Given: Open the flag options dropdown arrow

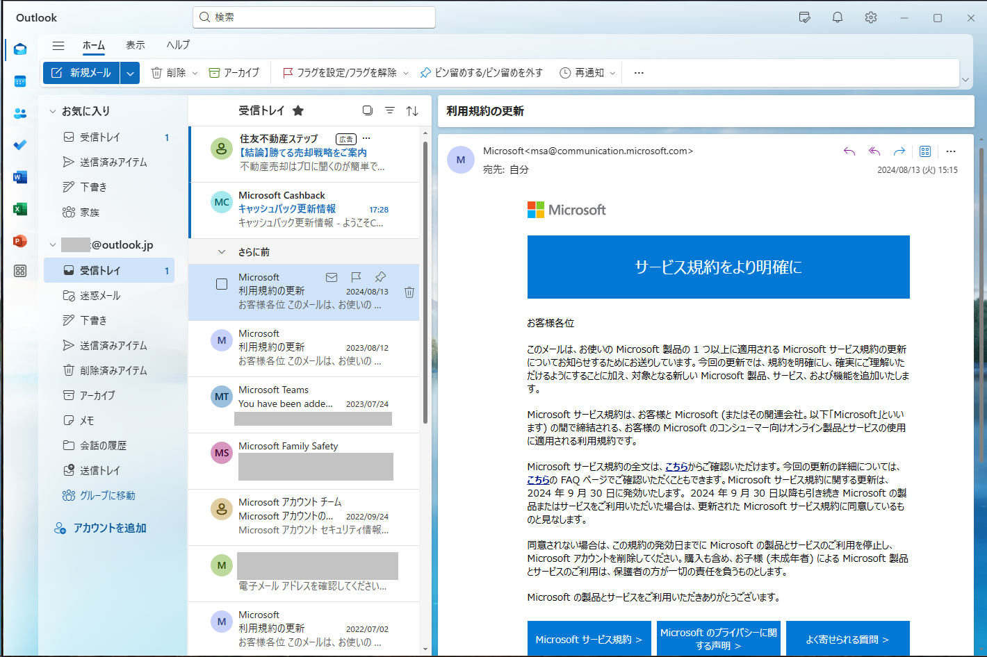Looking at the screenshot, I should 406,73.
